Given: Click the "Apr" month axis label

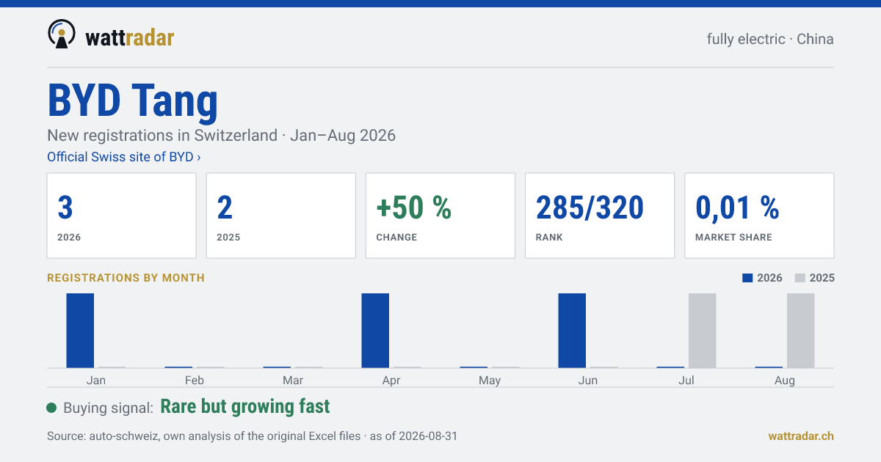Looking at the screenshot, I should pyautogui.click(x=391, y=380).
